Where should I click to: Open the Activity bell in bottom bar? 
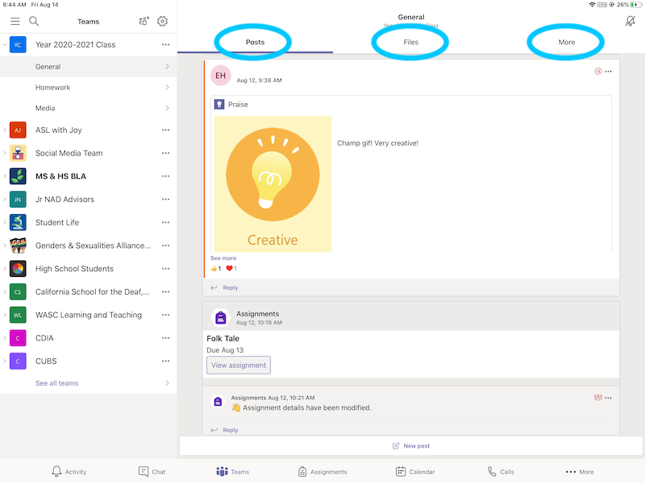coord(69,472)
